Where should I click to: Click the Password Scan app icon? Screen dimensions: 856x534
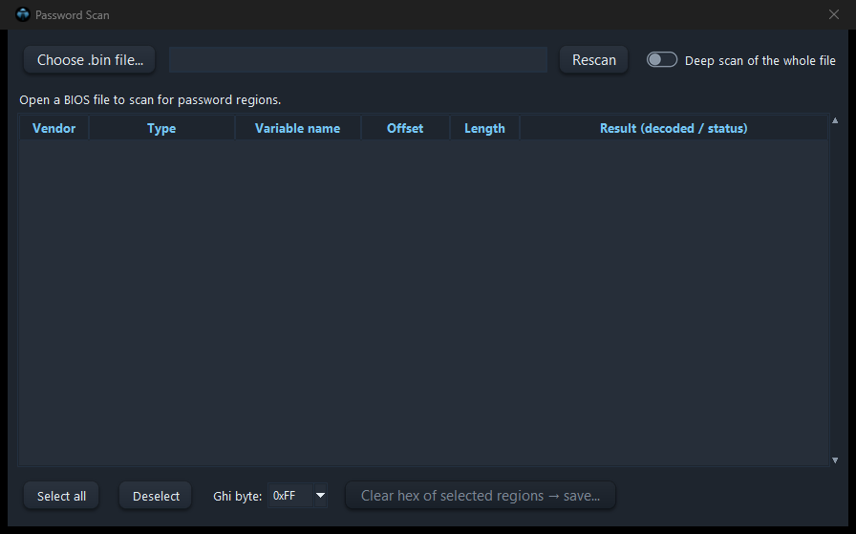click(22, 14)
